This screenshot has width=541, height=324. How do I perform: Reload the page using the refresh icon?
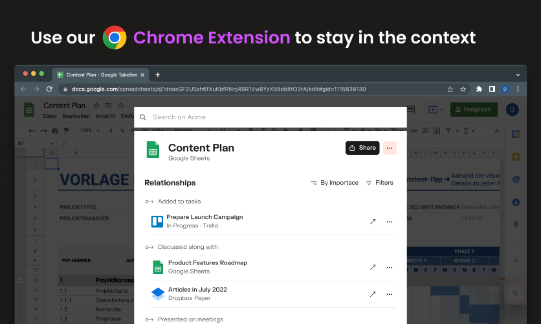coord(49,89)
